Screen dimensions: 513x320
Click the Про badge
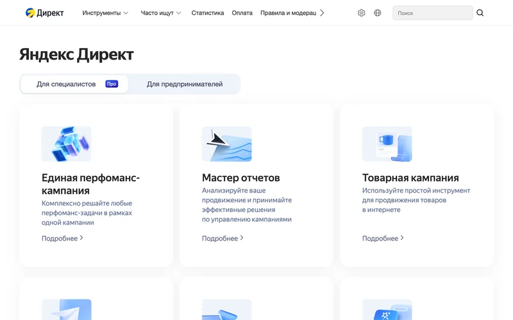point(112,84)
